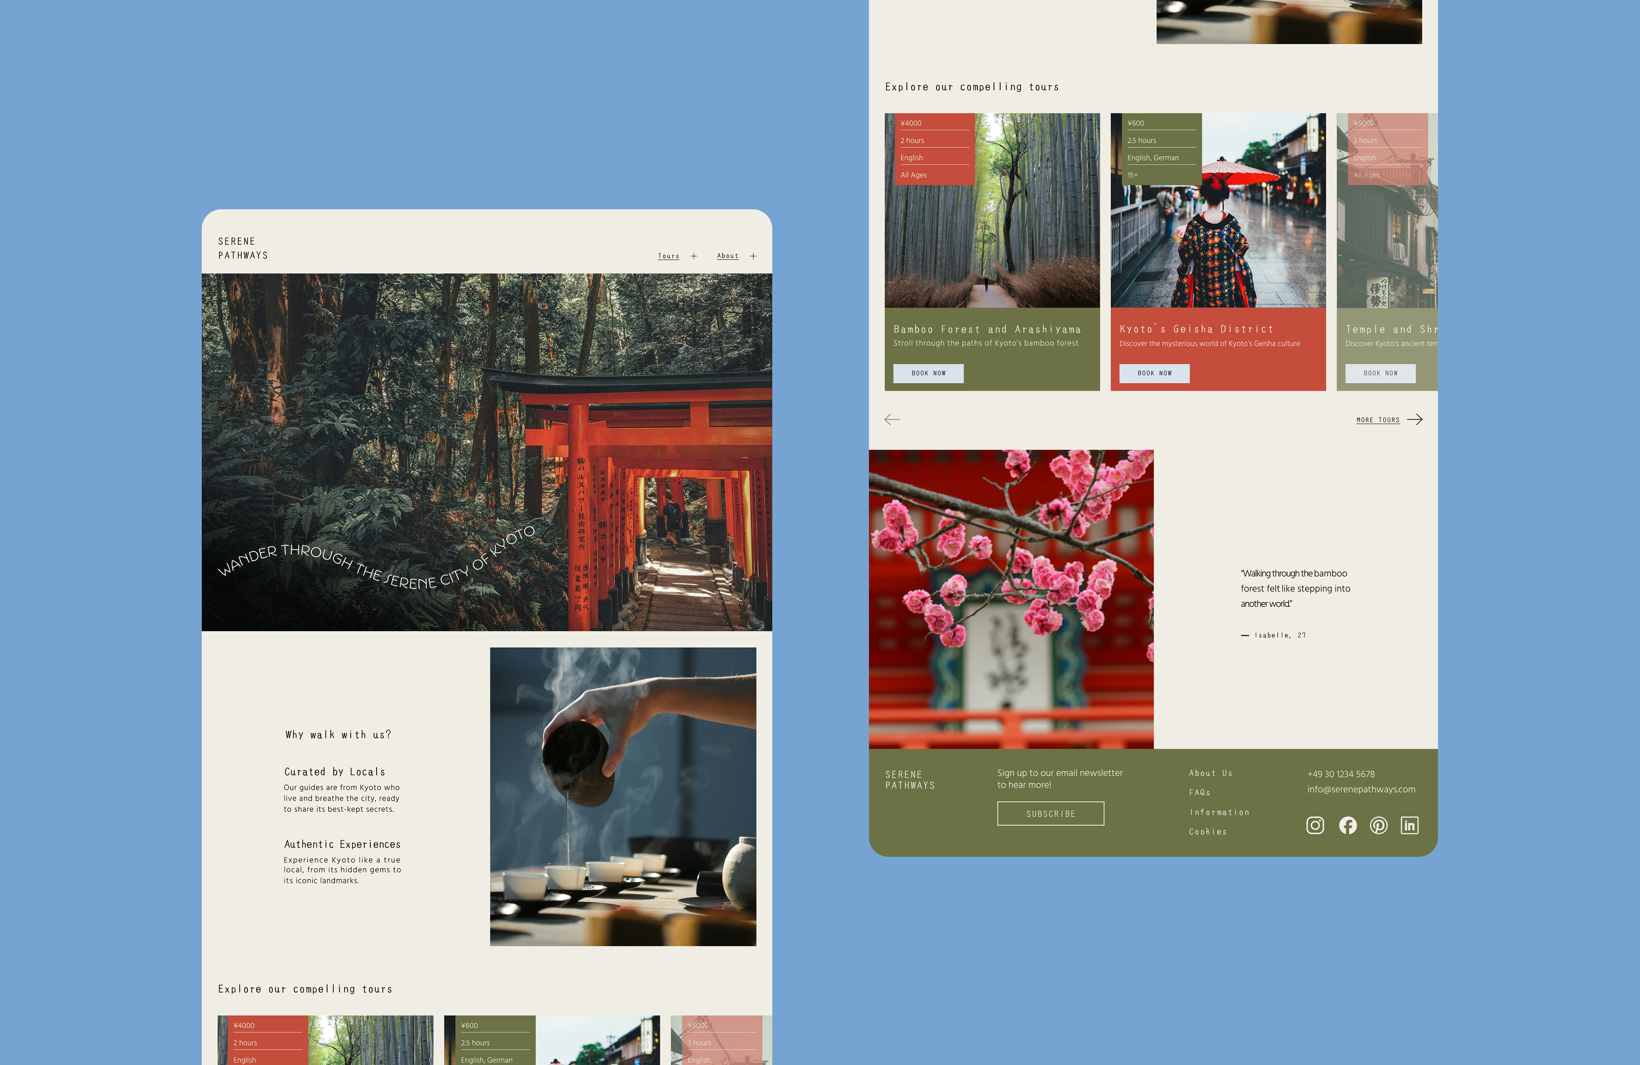The width and height of the screenshot is (1640, 1065).
Task: Follow the More Tours link
Action: pos(1377,420)
